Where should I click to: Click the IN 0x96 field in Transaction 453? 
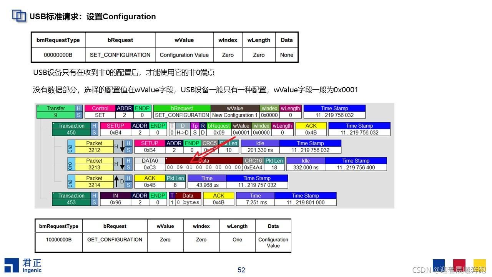click(x=115, y=199)
